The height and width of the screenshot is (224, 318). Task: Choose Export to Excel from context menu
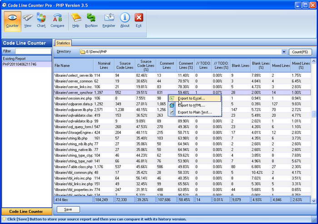point(191,98)
